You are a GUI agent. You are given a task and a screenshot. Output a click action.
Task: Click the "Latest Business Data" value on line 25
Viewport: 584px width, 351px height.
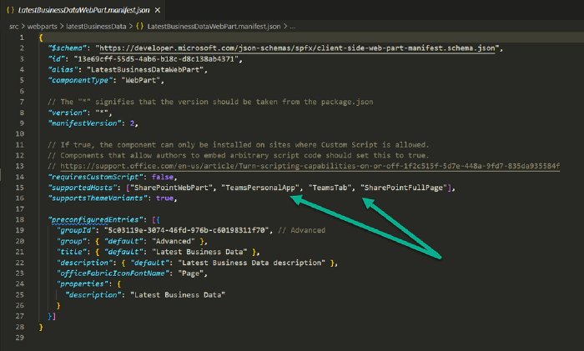[x=178, y=295]
